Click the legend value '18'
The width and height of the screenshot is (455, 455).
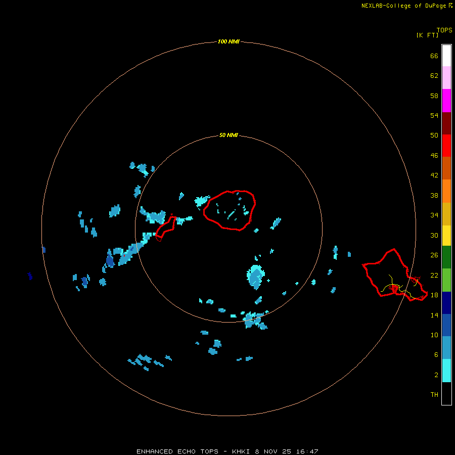click(x=434, y=295)
